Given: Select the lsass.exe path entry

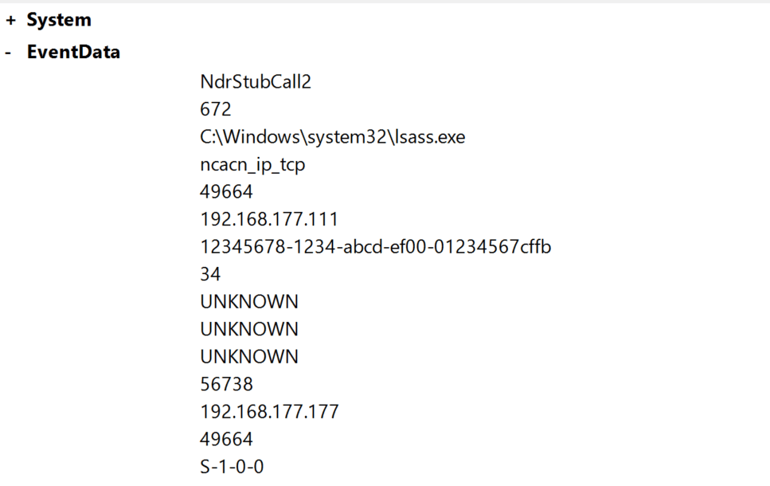Looking at the screenshot, I should click(333, 136).
